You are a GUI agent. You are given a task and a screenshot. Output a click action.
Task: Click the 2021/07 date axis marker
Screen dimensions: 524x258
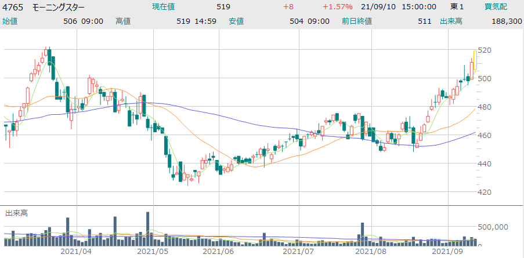tap(297, 252)
